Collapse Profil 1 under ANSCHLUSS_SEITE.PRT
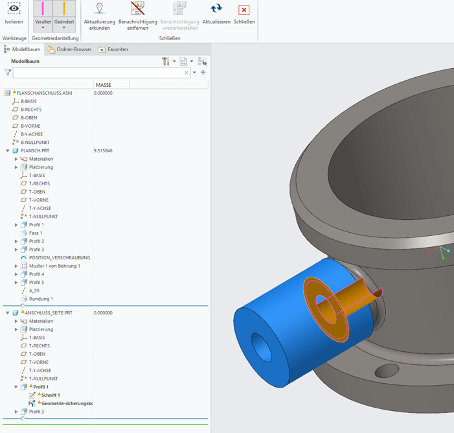Viewport: 454px width, 433px height. tap(16, 387)
